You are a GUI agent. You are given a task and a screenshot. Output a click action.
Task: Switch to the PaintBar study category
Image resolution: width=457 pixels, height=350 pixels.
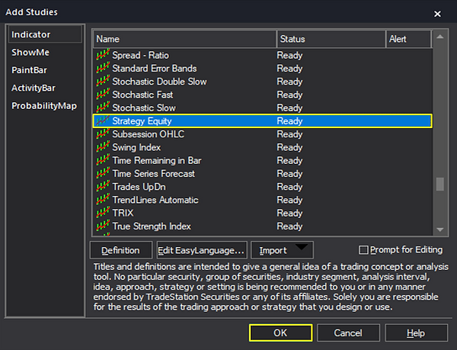click(x=29, y=70)
